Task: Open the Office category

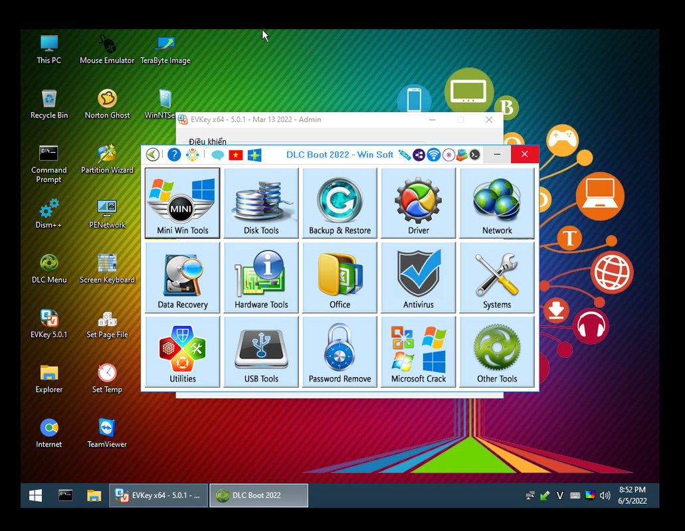Action: coord(340,277)
